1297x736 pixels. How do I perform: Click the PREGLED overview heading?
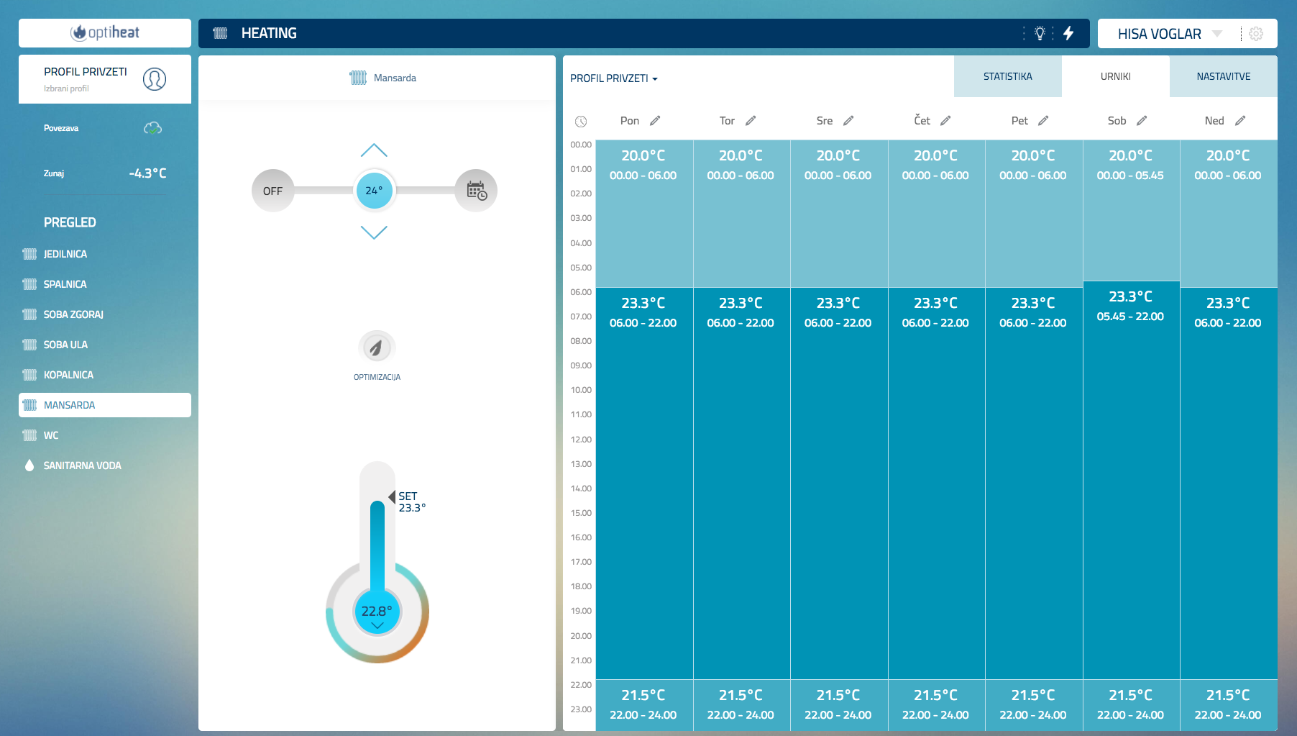point(70,222)
